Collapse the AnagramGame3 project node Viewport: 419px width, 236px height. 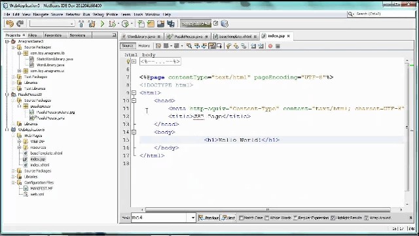[x=7, y=41]
